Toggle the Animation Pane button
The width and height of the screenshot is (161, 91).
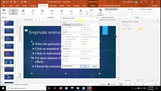tap(111, 9)
